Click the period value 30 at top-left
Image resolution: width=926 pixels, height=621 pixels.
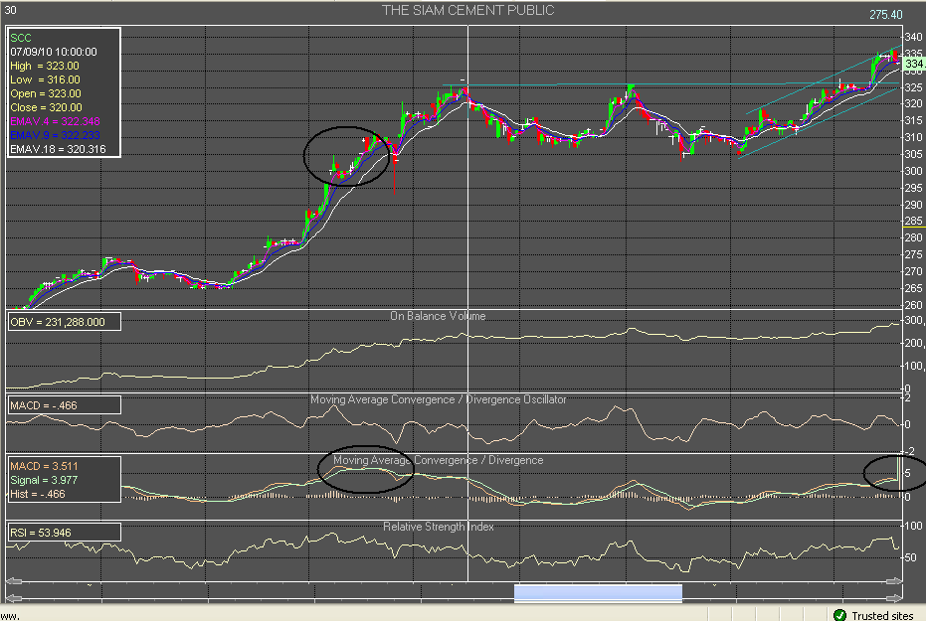tap(11, 10)
